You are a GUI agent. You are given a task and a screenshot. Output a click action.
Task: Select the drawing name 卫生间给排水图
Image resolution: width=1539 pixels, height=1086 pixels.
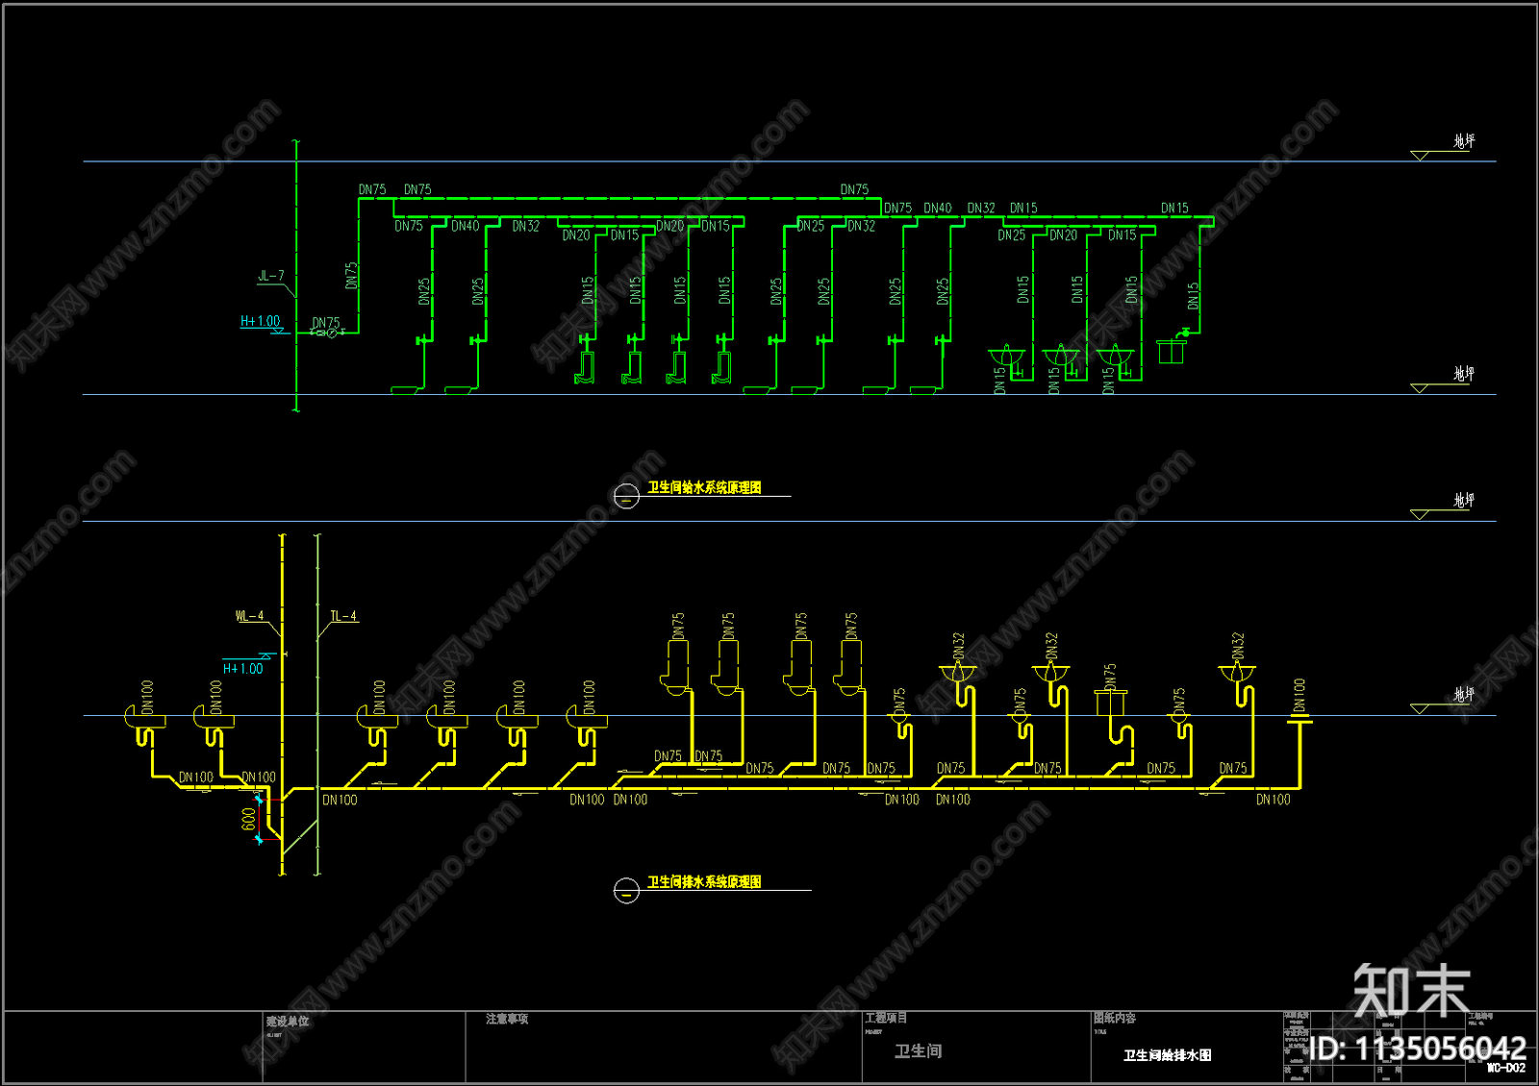1168,1055
